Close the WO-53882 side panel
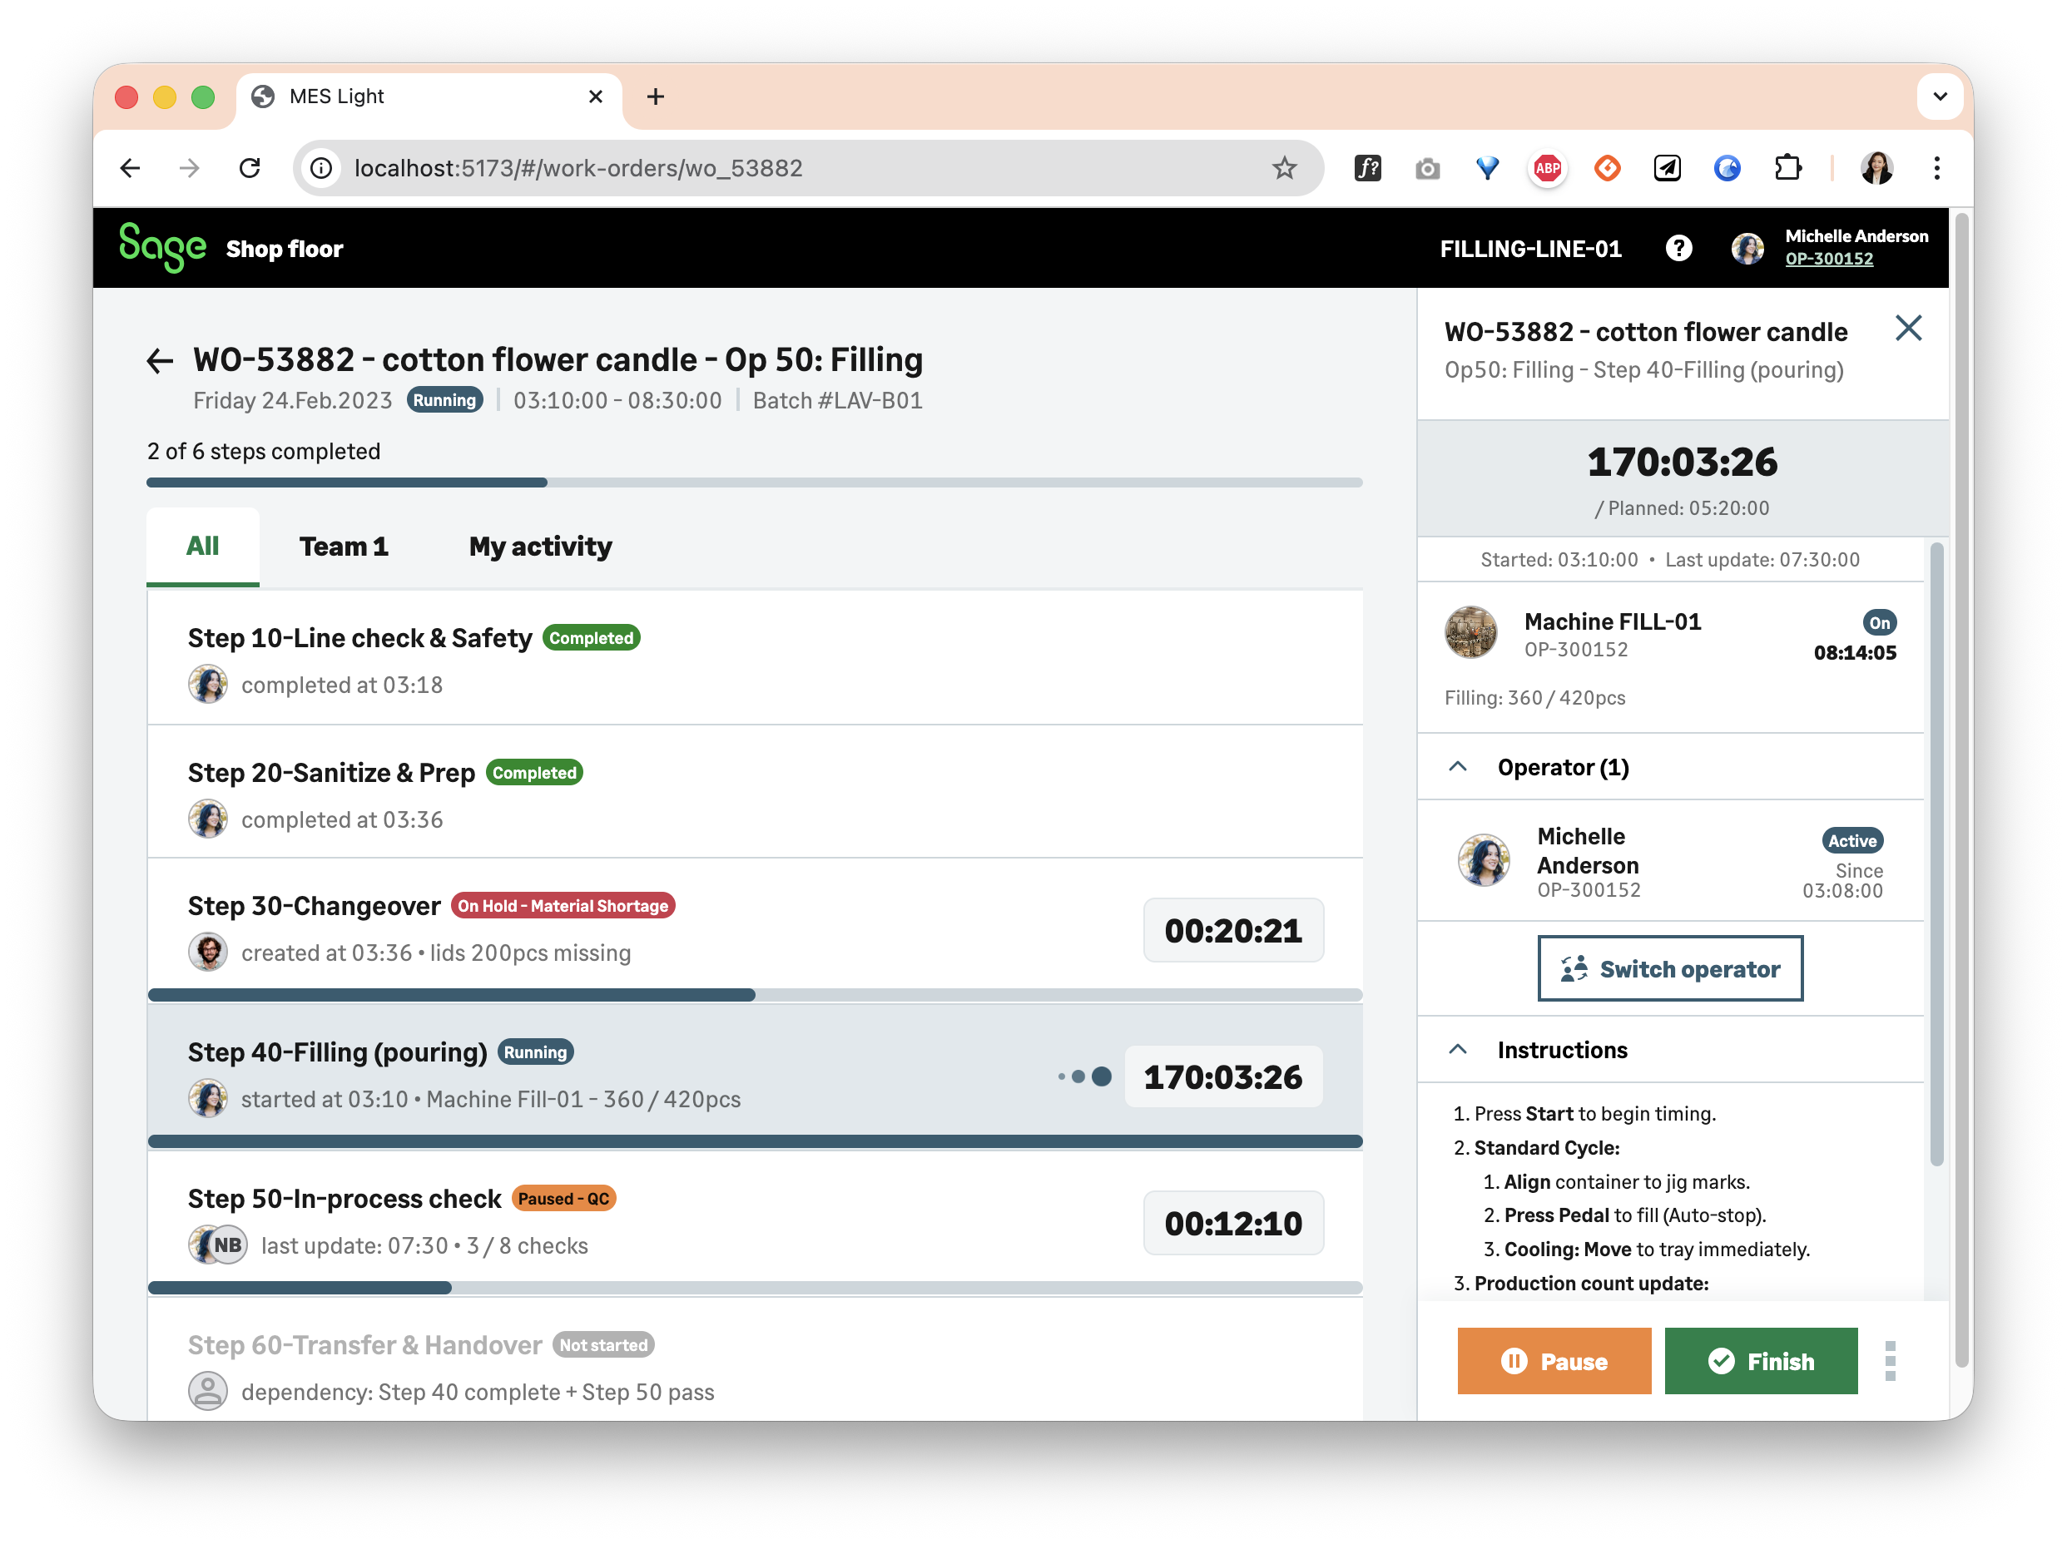Viewport: 2067px width, 1544px height. [1907, 328]
